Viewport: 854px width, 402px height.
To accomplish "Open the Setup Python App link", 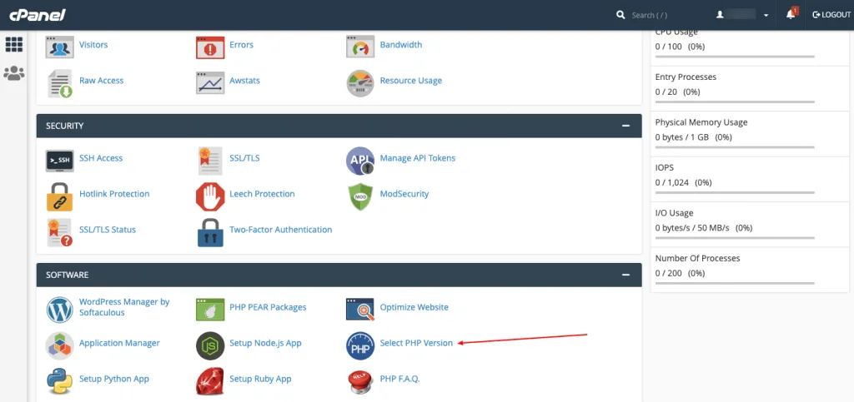I will [113, 379].
